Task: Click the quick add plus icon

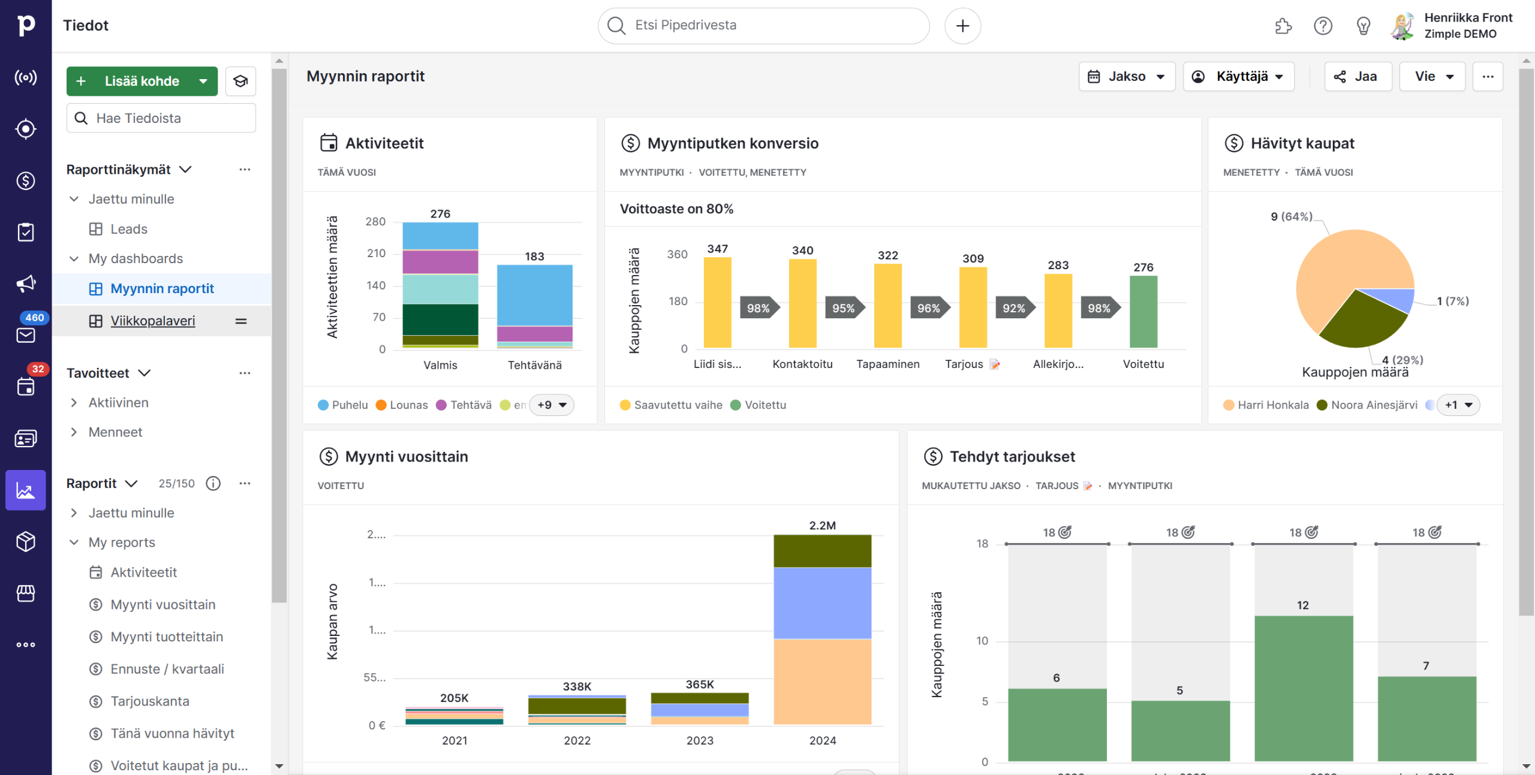Action: pos(962,26)
